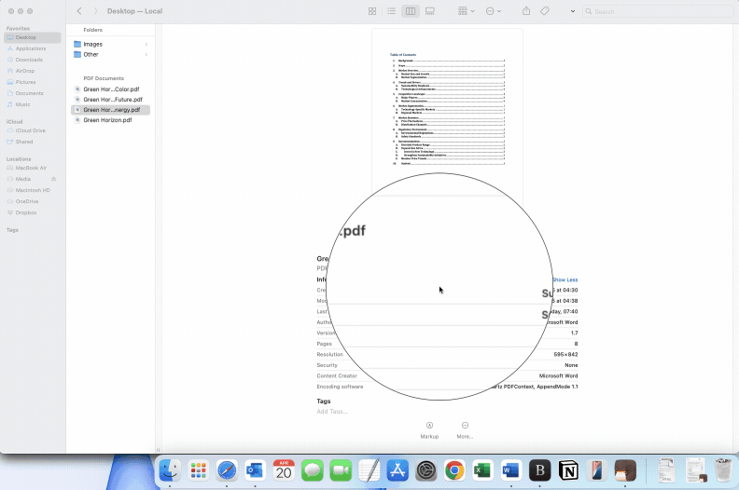Click the Share toolbar icon
Image resolution: width=739 pixels, height=490 pixels.
coord(526,11)
